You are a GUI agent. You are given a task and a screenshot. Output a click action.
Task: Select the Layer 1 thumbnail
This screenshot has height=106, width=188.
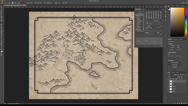point(171,81)
